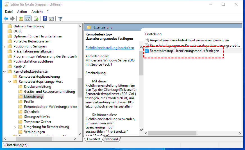
Task: Select Remotedesktop-Lizenzierungsmodus festlegen setting
Action: click(184, 51)
